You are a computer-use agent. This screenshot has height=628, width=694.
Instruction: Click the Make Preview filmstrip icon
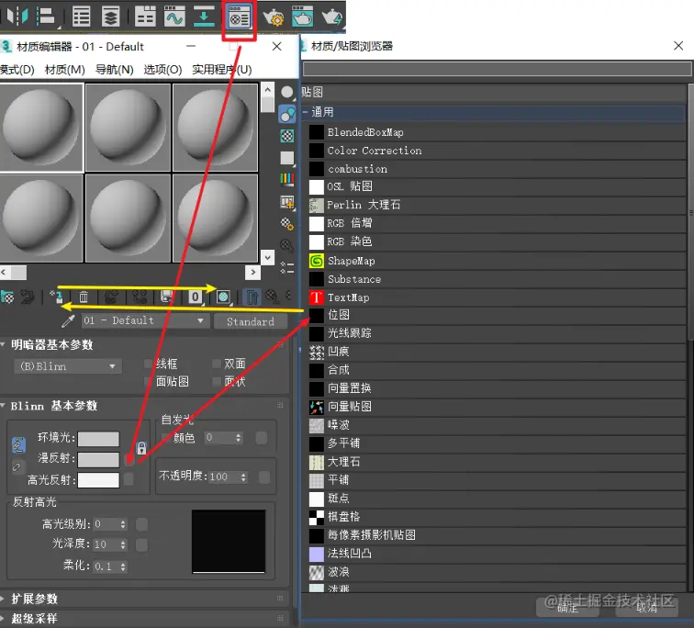[287, 202]
